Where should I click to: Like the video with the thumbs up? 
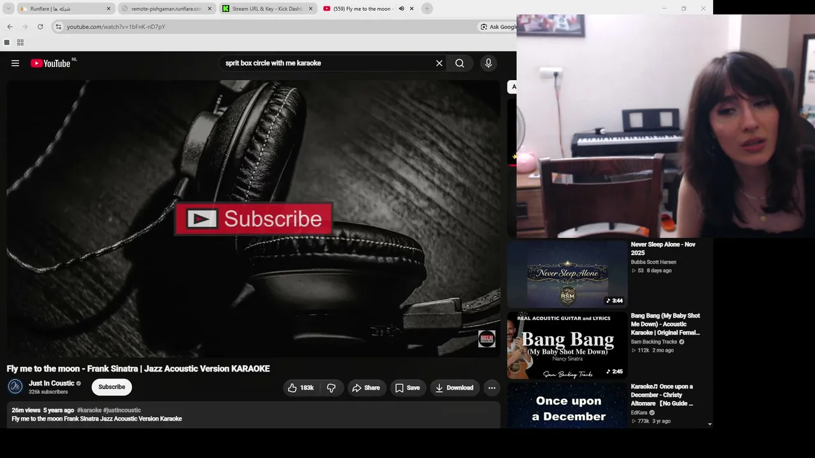point(301,387)
